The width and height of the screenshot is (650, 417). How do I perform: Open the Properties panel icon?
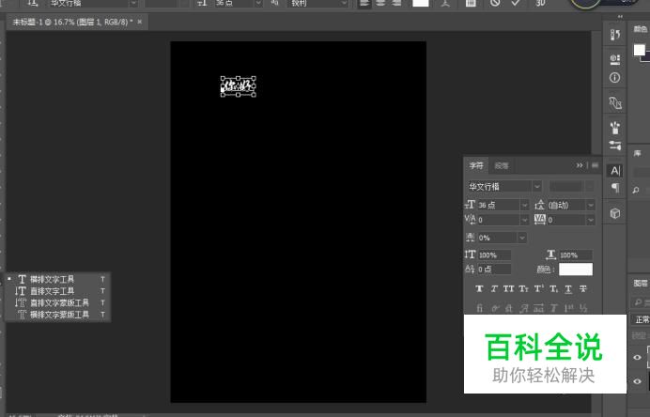tap(615, 59)
